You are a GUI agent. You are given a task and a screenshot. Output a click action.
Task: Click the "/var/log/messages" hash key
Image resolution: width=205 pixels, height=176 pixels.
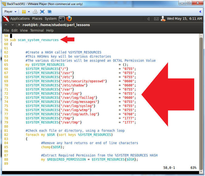79,102
